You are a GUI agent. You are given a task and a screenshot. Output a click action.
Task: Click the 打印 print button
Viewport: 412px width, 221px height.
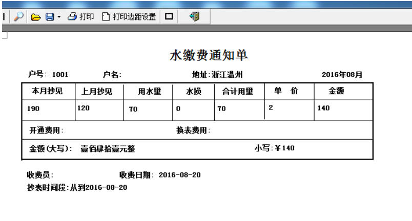80,17
